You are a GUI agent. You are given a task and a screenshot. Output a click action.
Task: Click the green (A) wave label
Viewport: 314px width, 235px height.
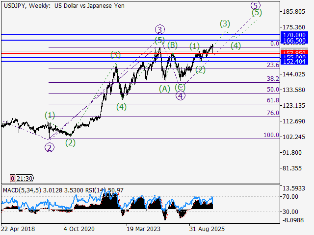point(164,89)
